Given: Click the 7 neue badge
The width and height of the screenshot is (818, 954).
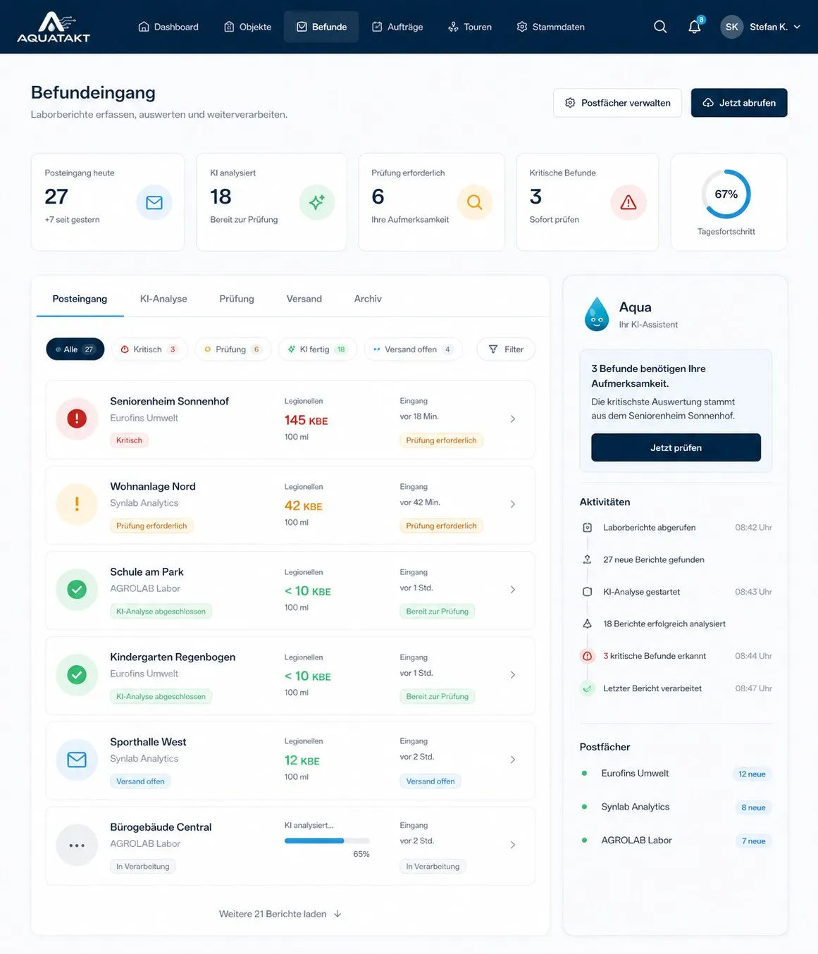Looking at the screenshot, I should 753,841.
